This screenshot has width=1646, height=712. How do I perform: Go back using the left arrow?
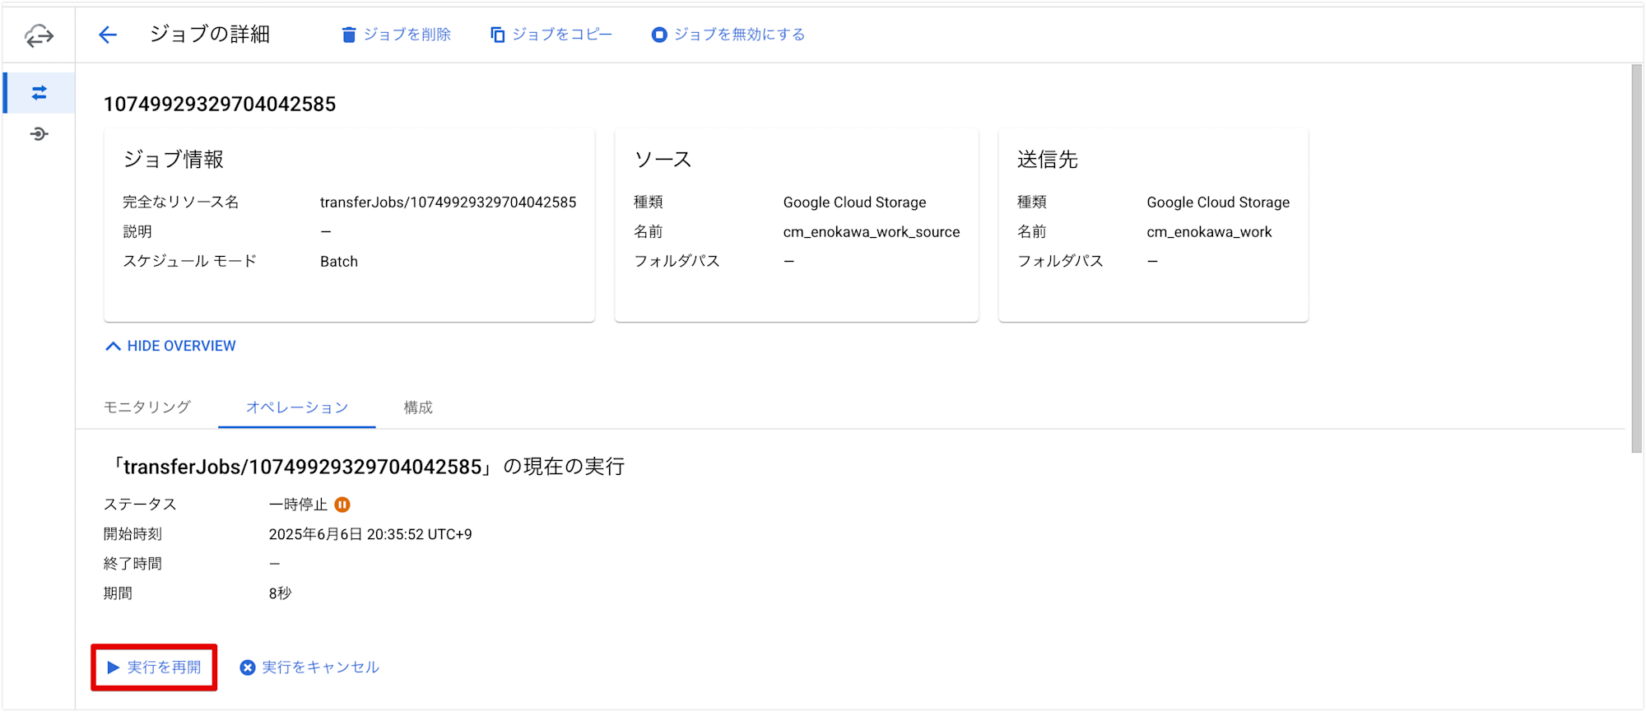(x=108, y=35)
